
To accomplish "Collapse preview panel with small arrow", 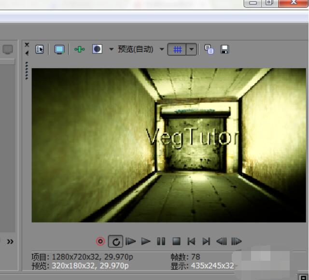I will coord(27,53).
